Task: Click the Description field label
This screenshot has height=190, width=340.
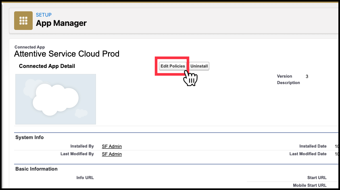Action: click(288, 82)
